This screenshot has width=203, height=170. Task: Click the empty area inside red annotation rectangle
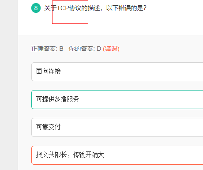coord(70,17)
